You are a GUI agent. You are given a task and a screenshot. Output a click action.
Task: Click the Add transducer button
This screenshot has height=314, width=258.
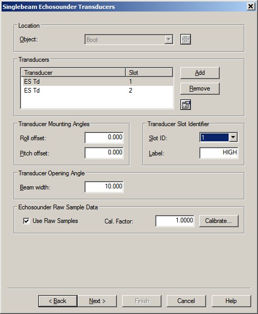[200, 73]
